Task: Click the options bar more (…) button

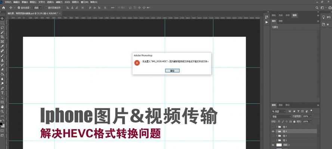Action: tap(113, 7)
